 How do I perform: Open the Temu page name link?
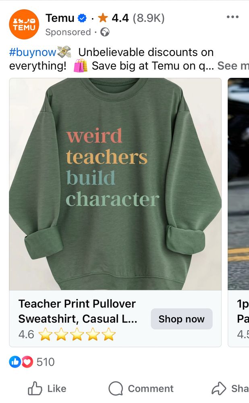60,18
